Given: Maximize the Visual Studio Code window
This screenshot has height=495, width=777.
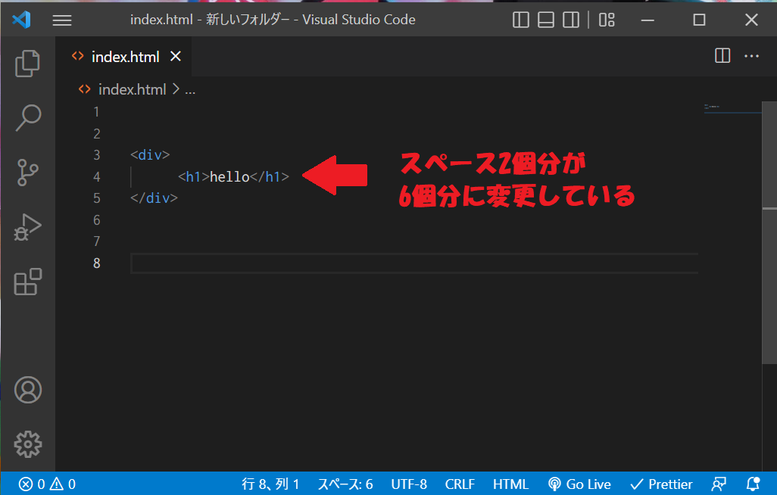Looking at the screenshot, I should [699, 20].
